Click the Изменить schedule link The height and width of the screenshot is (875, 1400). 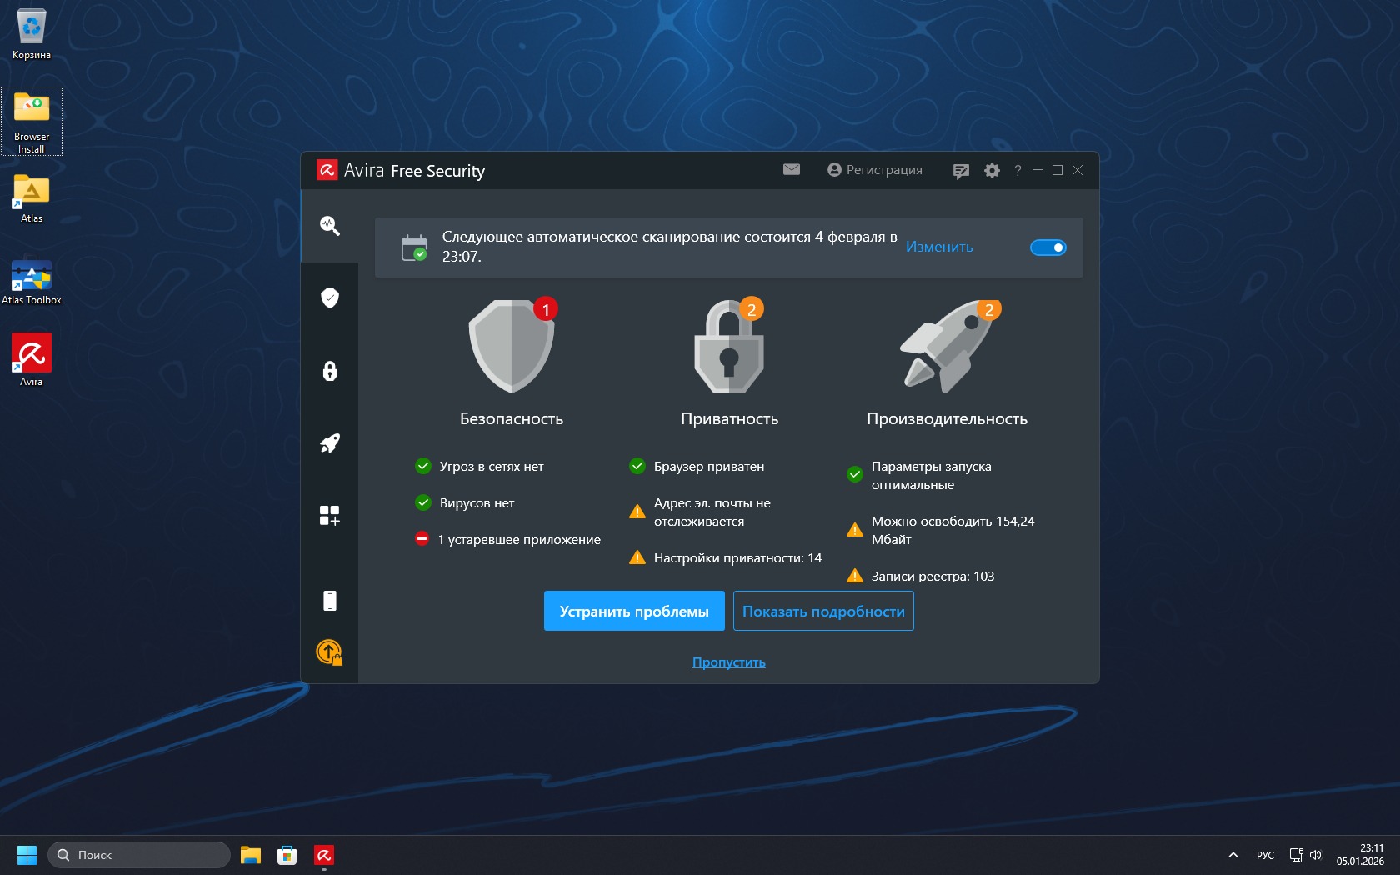pyautogui.click(x=939, y=247)
